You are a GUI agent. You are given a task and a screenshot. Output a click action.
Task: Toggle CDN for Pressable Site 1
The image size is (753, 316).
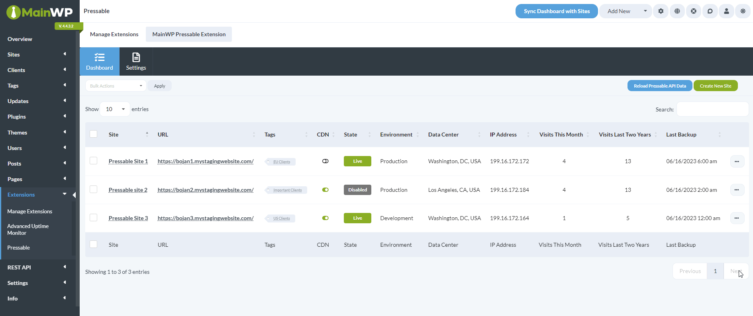click(326, 161)
